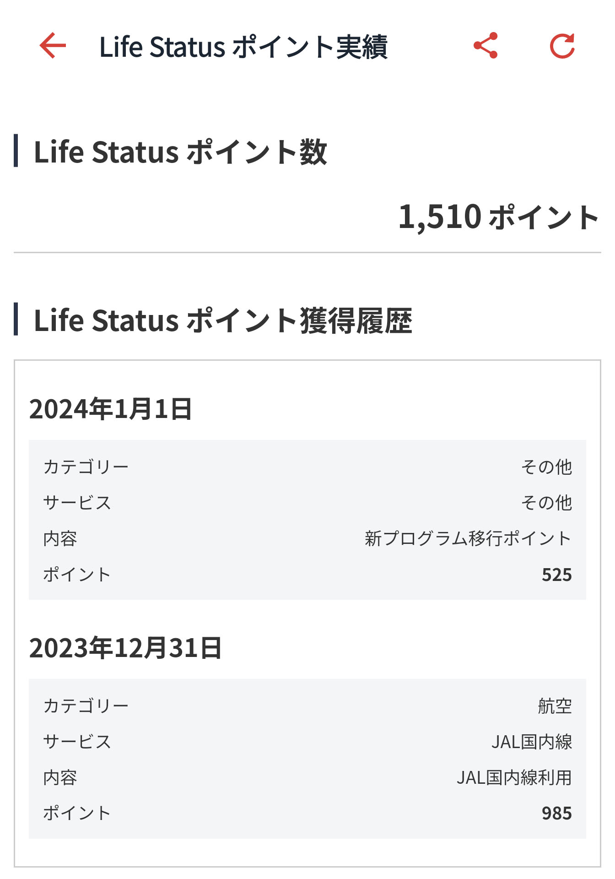The height and width of the screenshot is (879, 615).
Task: Select その他 category value in January entry
Action: coord(547,467)
